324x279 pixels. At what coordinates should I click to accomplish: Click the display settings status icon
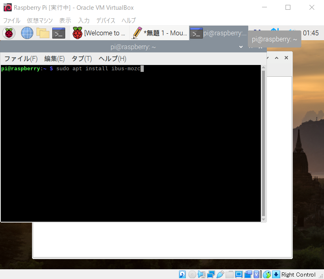coord(239,275)
